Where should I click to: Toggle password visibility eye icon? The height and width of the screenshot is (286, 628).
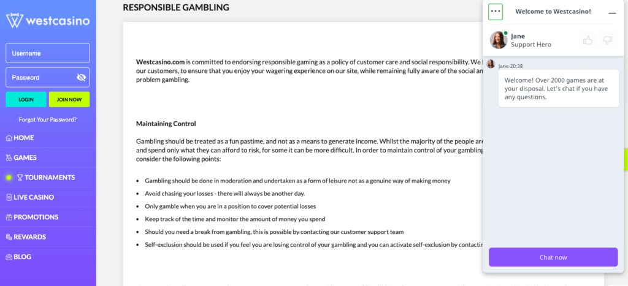(x=81, y=78)
